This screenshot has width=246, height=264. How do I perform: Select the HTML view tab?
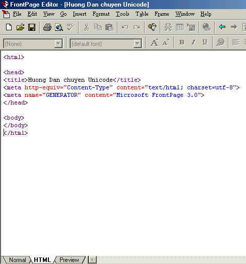(42, 260)
